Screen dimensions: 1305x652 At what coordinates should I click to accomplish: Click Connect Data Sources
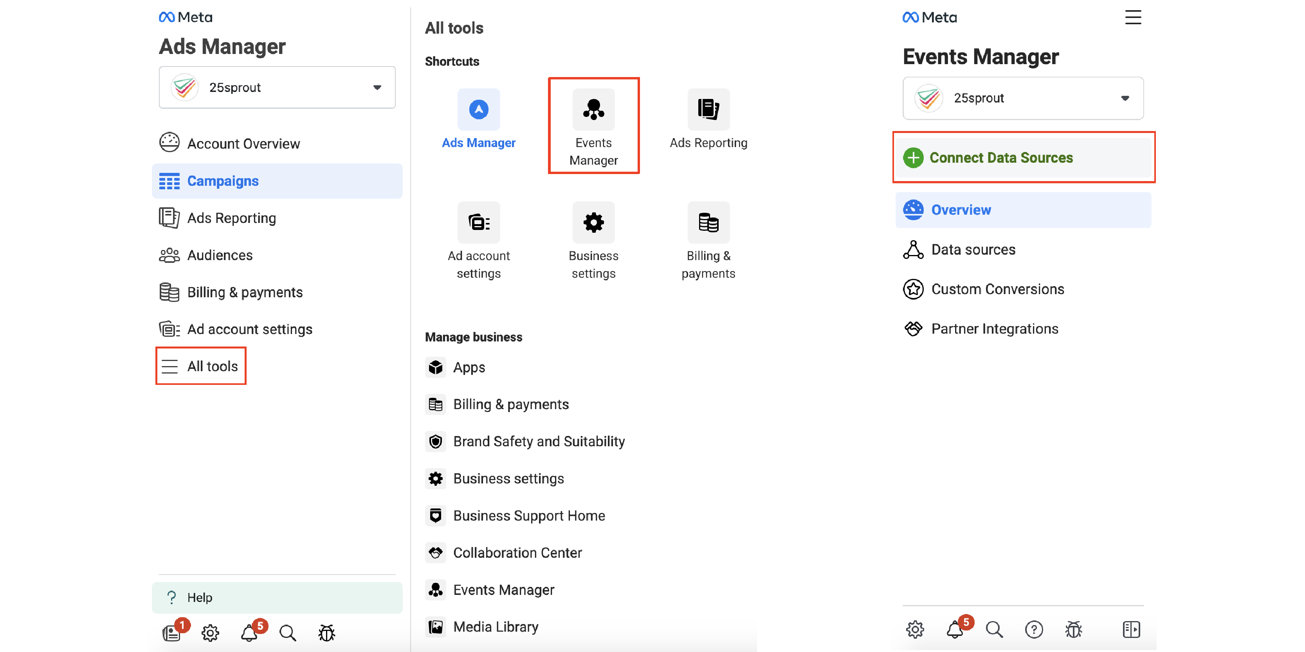tap(1023, 158)
